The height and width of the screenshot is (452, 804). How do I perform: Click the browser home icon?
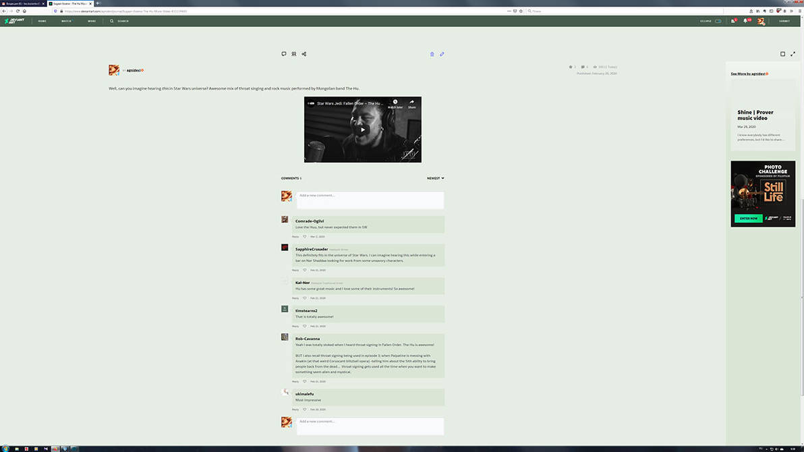click(24, 11)
